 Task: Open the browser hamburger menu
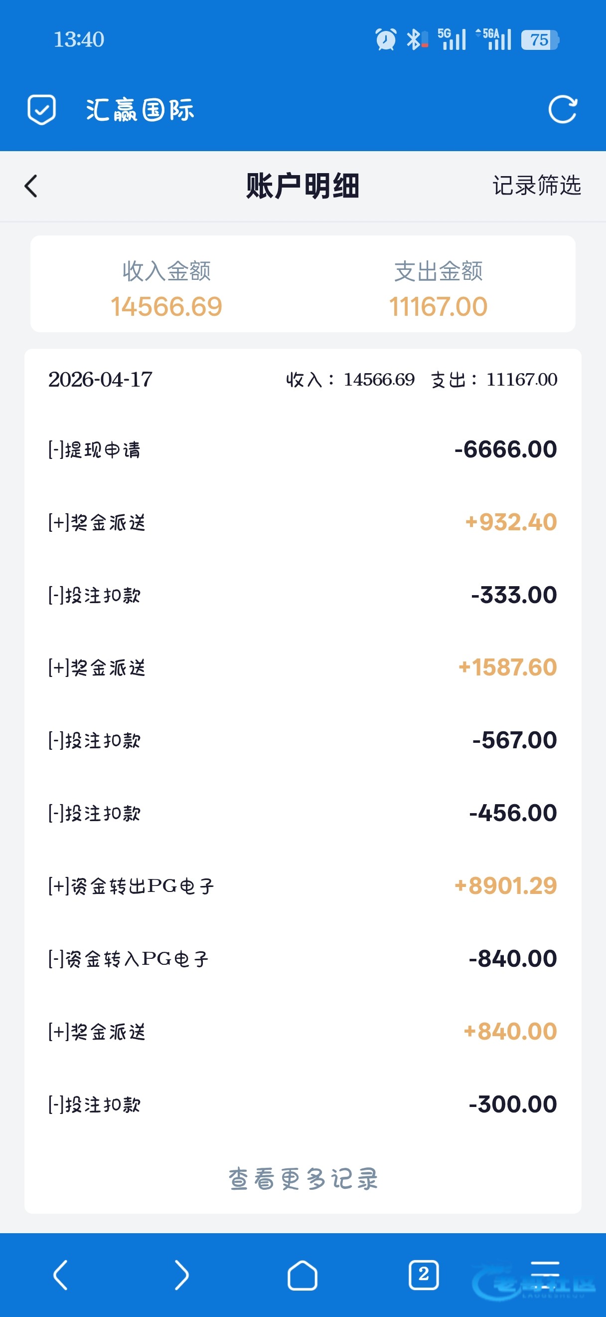pos(545,1275)
